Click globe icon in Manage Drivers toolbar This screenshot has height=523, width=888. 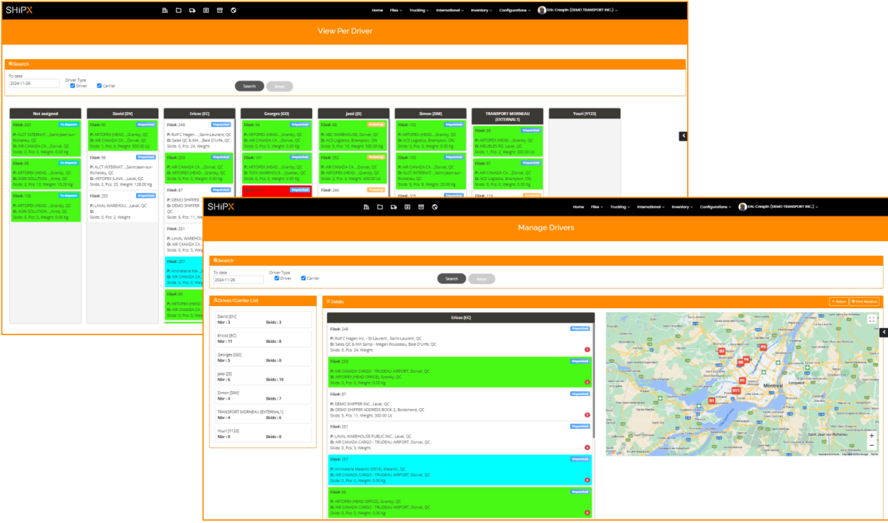click(x=435, y=207)
